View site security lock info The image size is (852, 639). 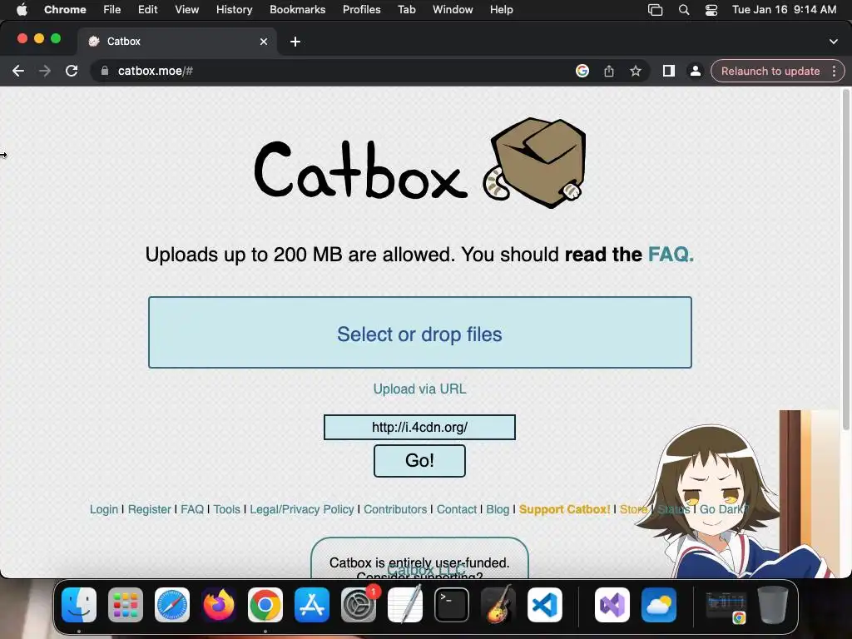(x=104, y=71)
